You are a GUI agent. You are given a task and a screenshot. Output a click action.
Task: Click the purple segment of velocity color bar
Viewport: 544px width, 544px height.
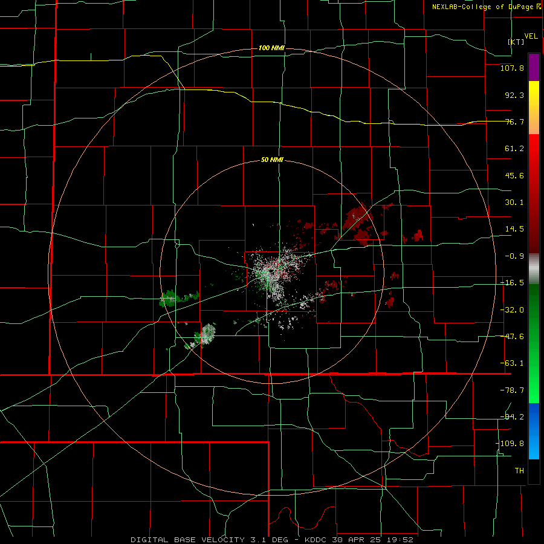534,67
